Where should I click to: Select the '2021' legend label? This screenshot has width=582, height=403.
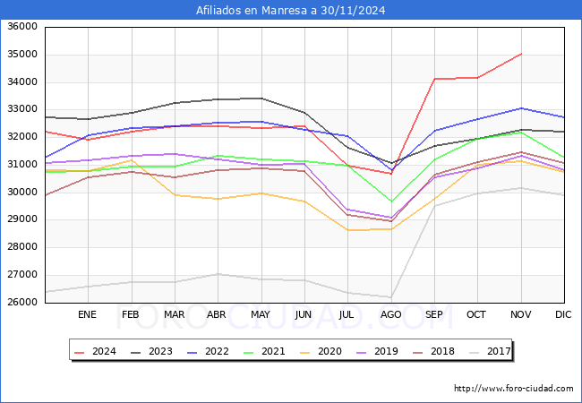click(273, 351)
